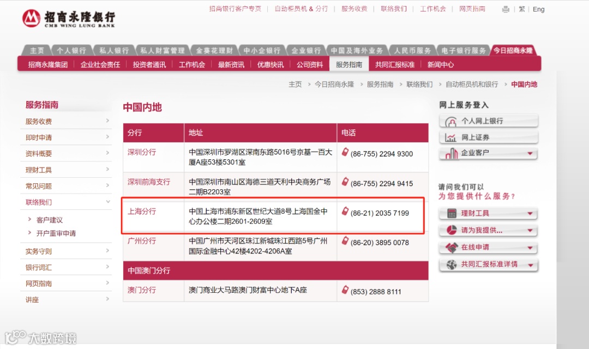Switch to the 人民币服务 tab
The image size is (589, 349).
(x=412, y=50)
